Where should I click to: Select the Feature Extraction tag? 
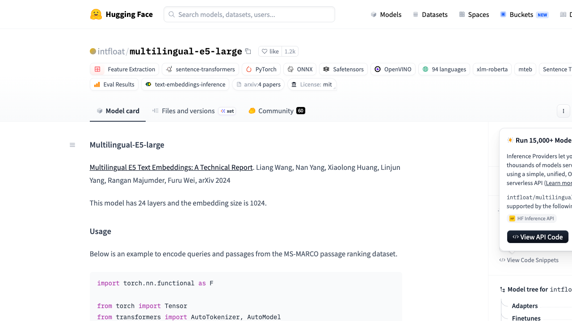[x=124, y=69]
